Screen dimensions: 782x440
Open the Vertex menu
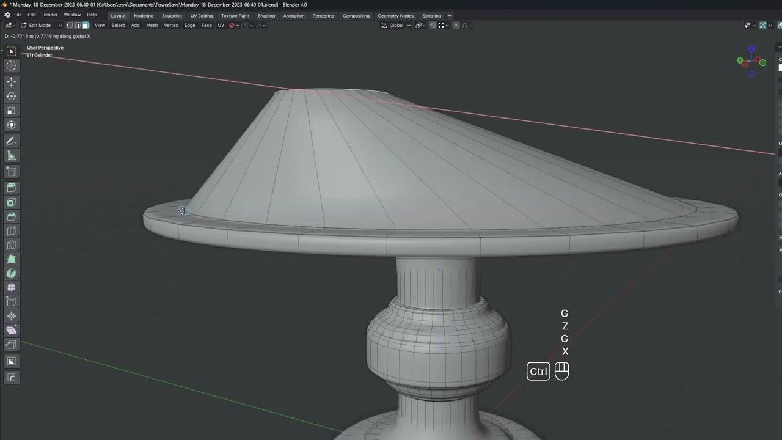[x=170, y=25]
